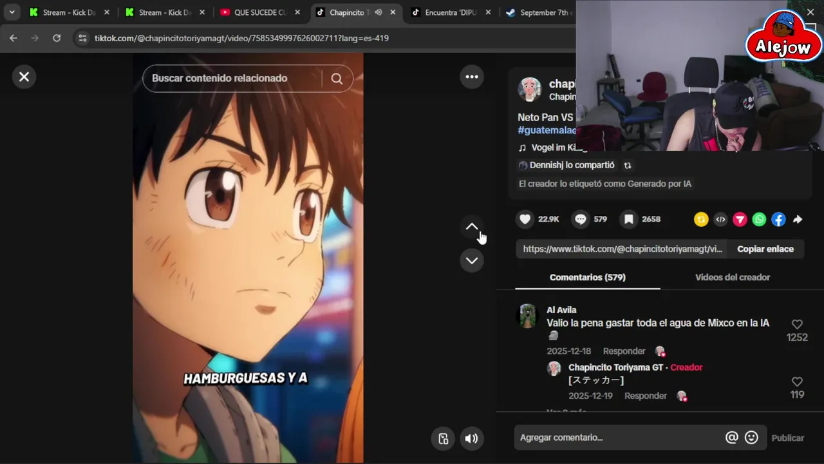824x464 pixels.
Task: Like Chapincito Toriyama GT's reply
Action: (x=797, y=382)
